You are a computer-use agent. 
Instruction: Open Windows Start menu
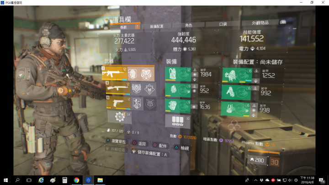click(5, 180)
